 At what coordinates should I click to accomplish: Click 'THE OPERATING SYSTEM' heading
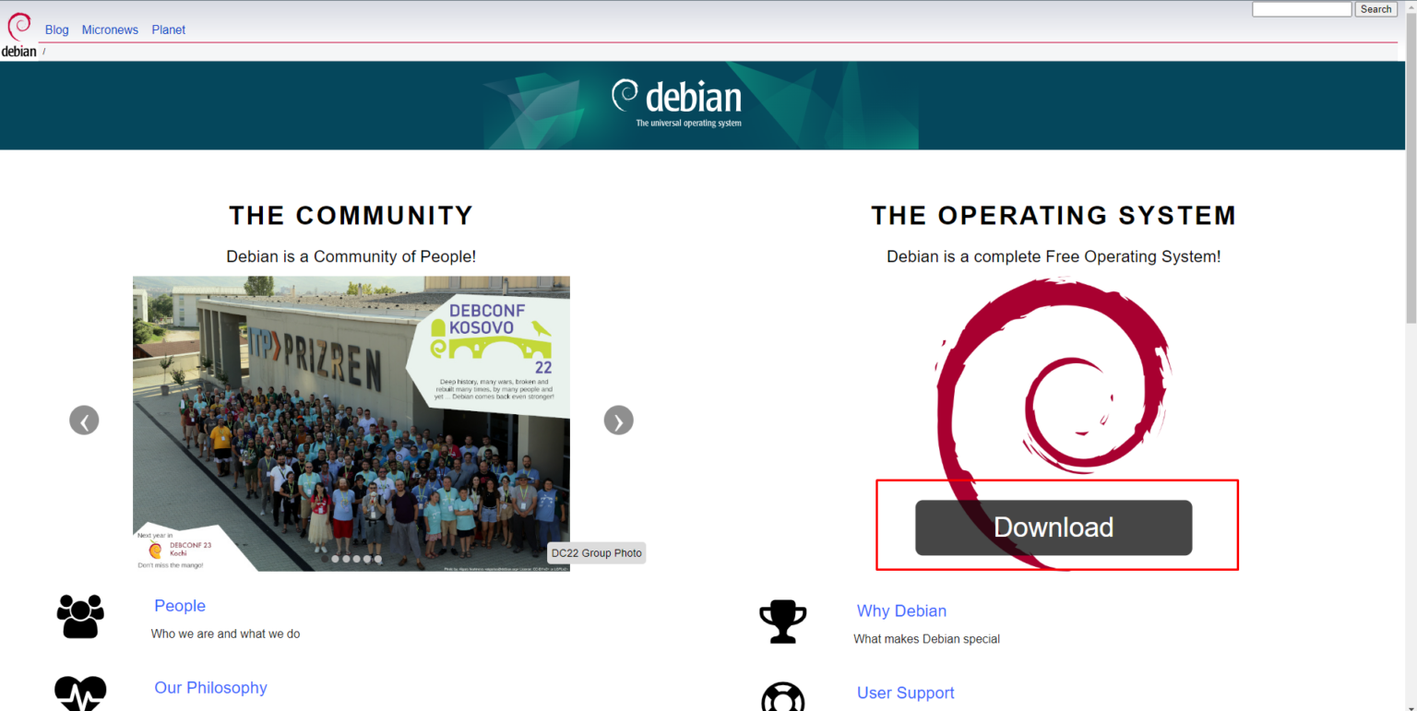pos(1054,216)
